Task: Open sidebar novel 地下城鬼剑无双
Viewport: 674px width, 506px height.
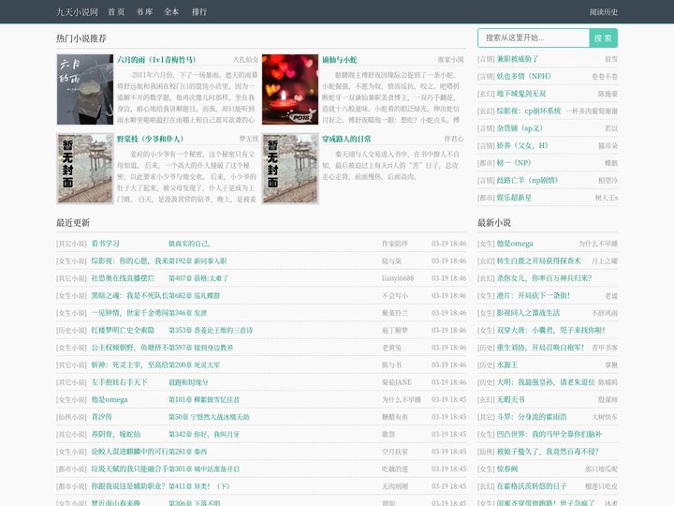Action: [x=521, y=94]
